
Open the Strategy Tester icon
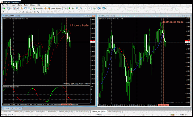tap(29, 8)
